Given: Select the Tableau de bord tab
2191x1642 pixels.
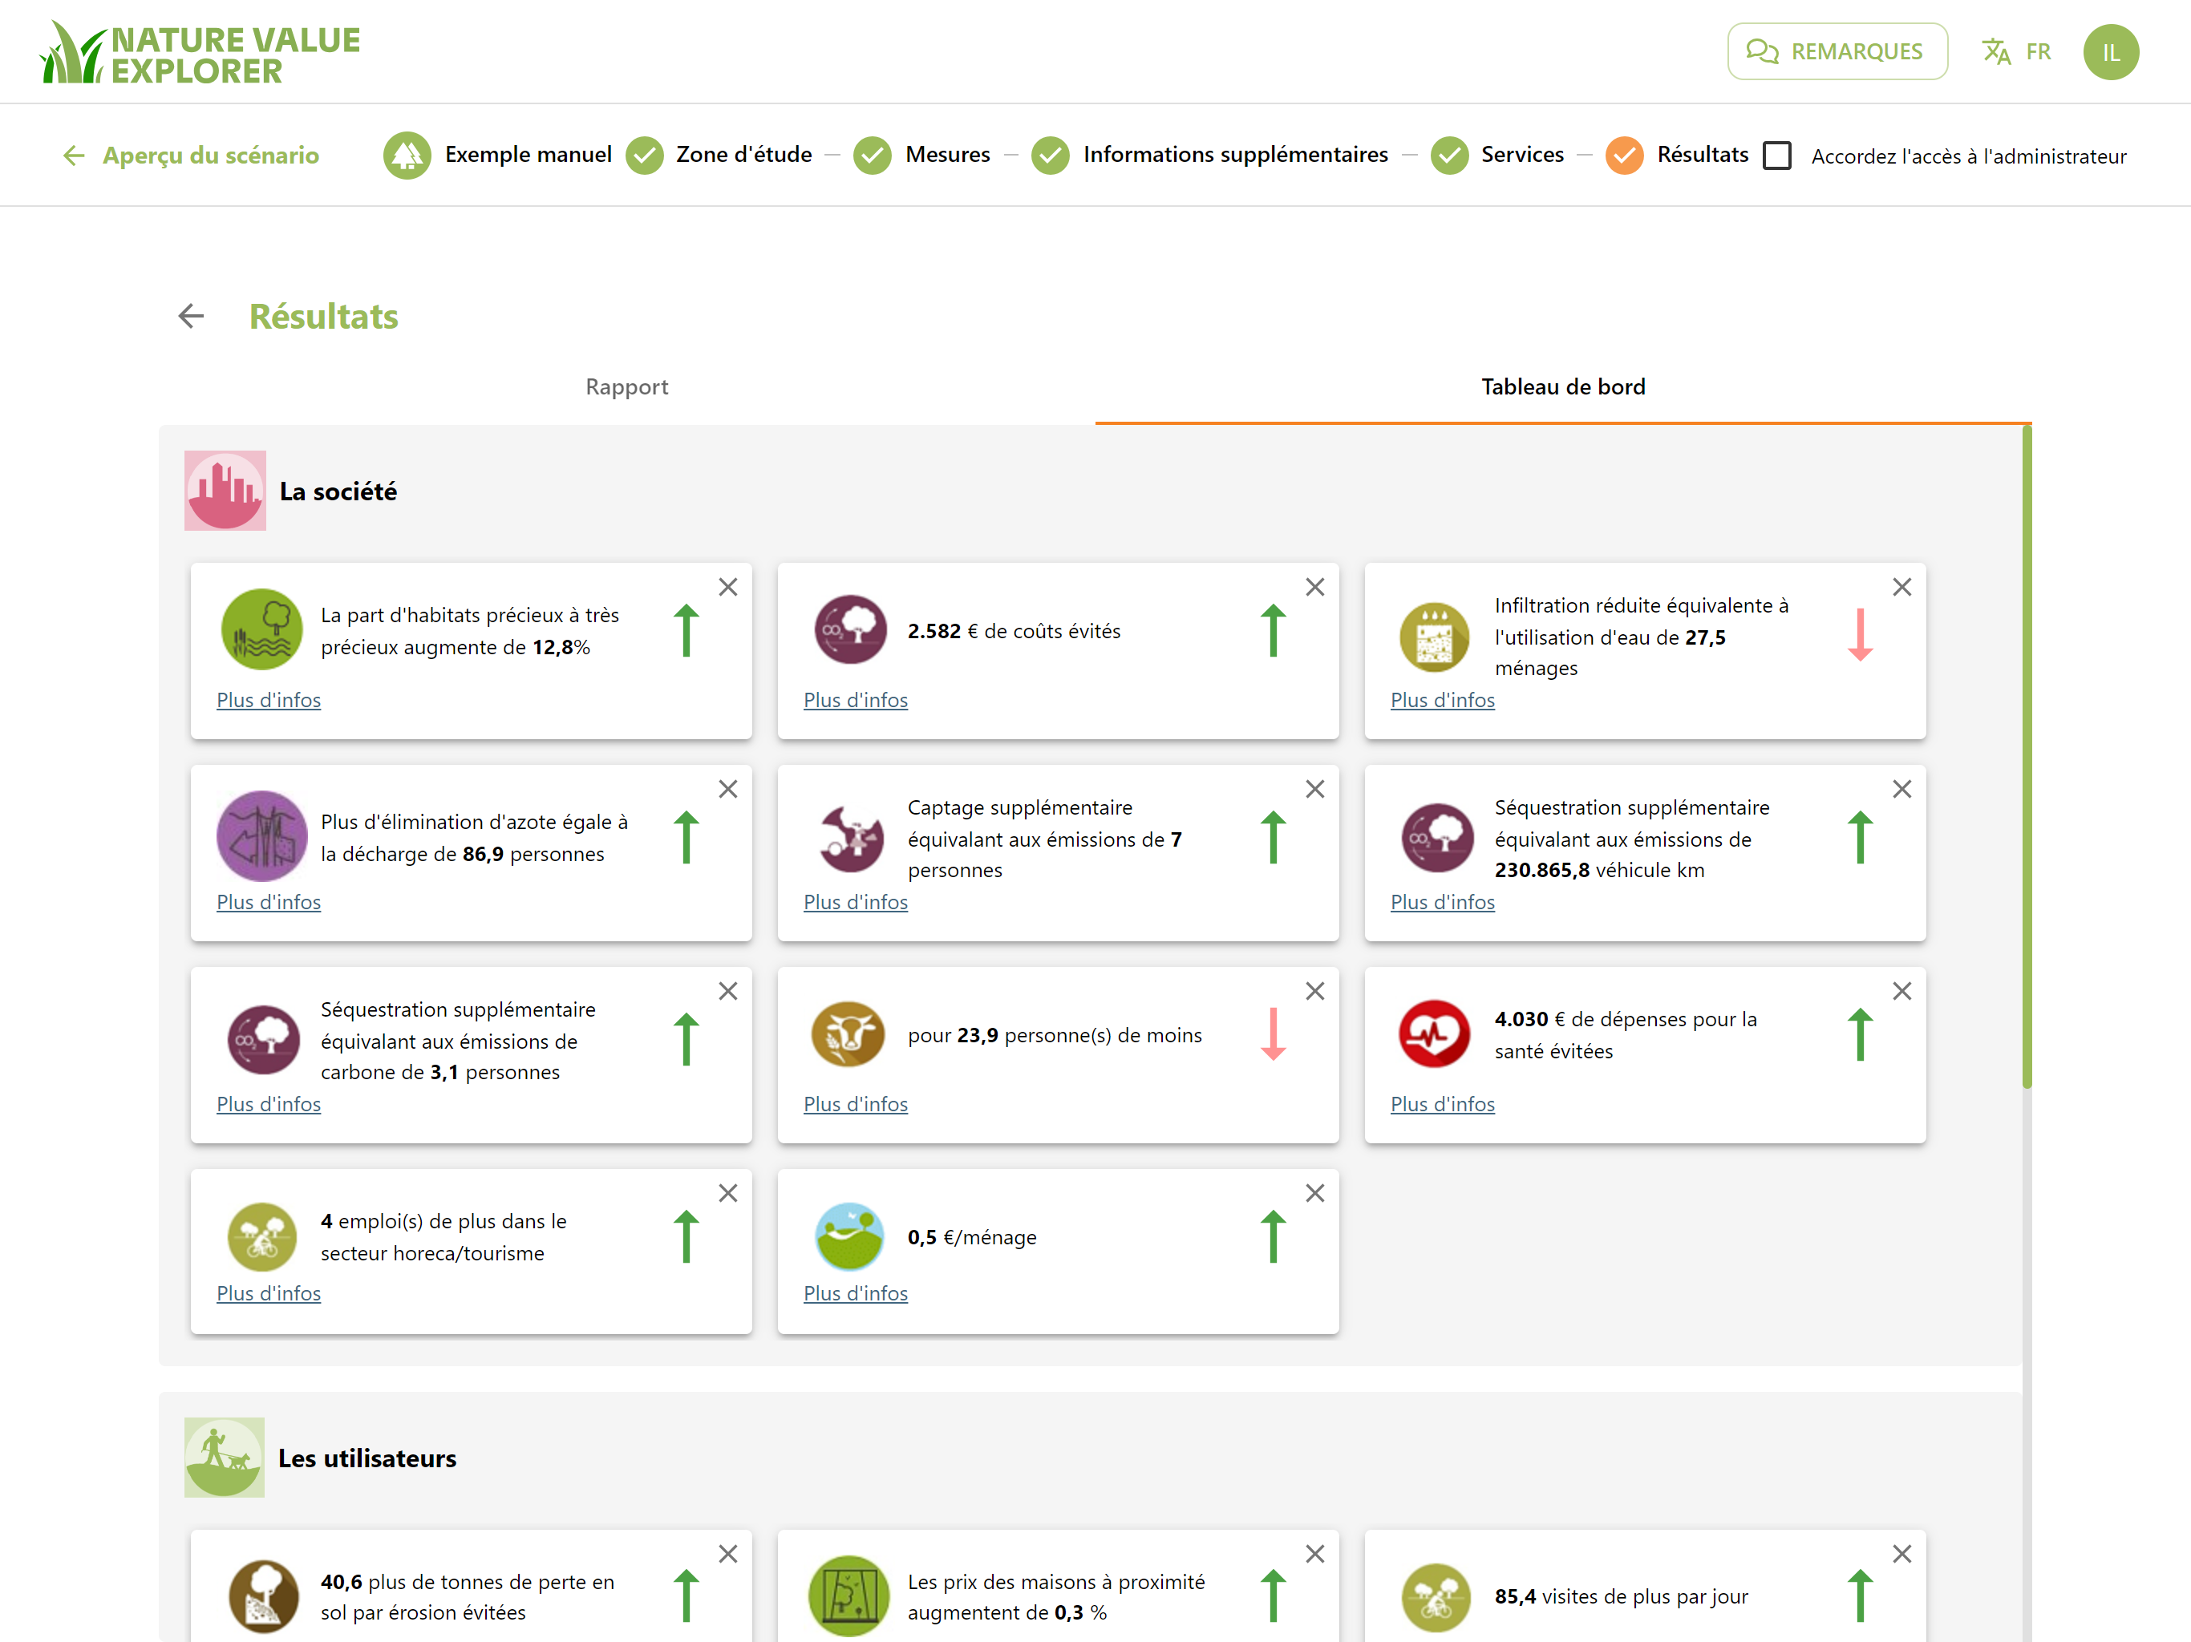Looking at the screenshot, I should click(x=1563, y=386).
